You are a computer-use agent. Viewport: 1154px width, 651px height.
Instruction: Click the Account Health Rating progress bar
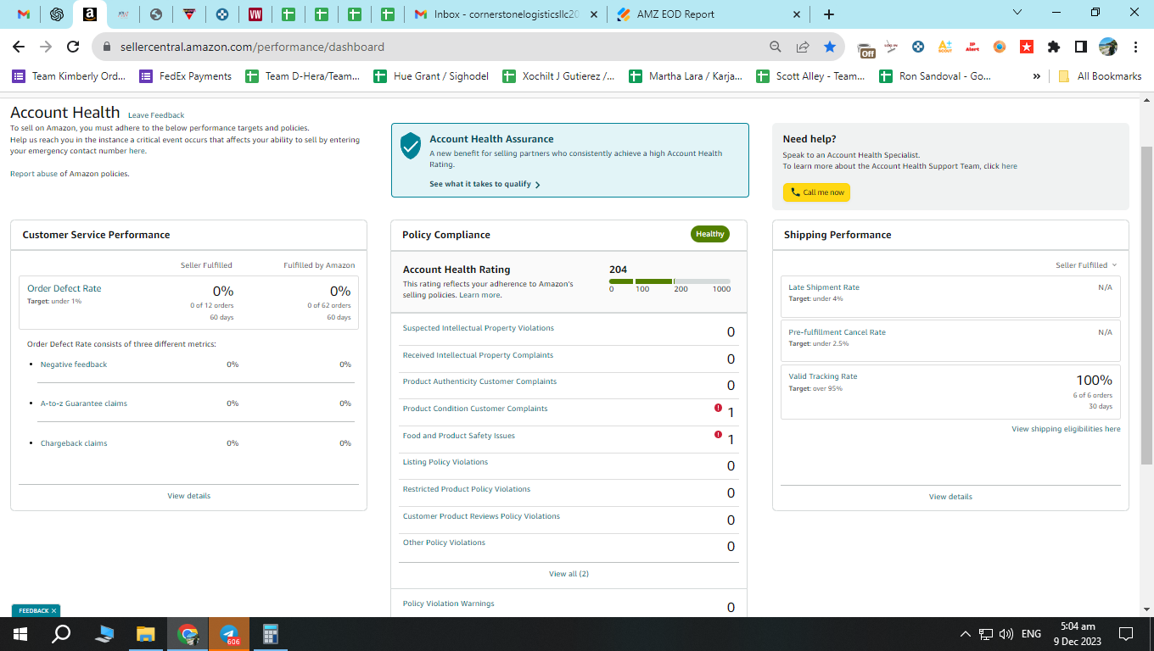(669, 281)
